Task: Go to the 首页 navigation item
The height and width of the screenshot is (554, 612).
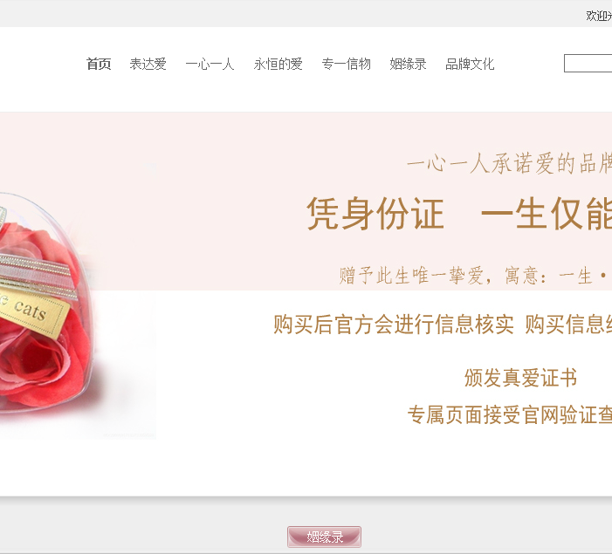Action: point(99,64)
